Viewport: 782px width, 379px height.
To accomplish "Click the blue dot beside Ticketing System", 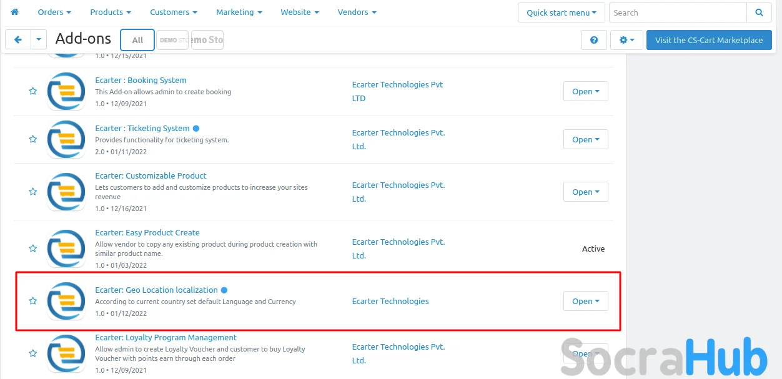I will coord(196,129).
